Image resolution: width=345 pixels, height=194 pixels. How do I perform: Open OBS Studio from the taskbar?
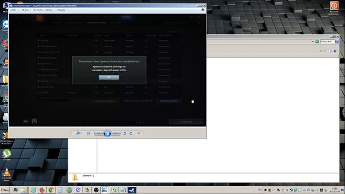96,190
